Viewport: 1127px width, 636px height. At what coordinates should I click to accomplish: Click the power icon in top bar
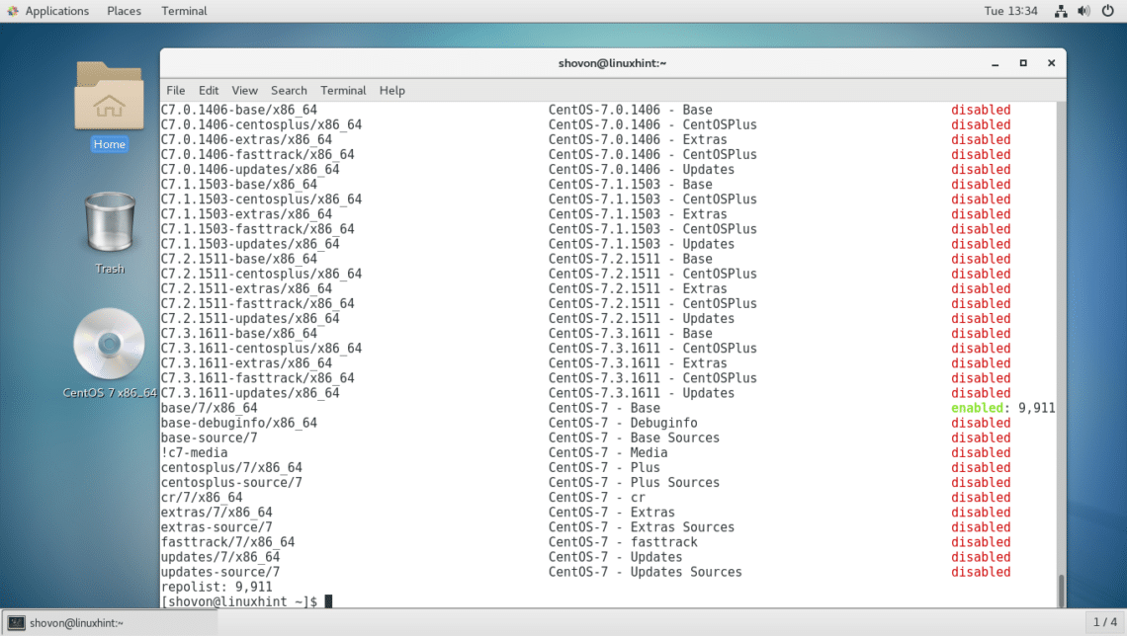coord(1107,11)
